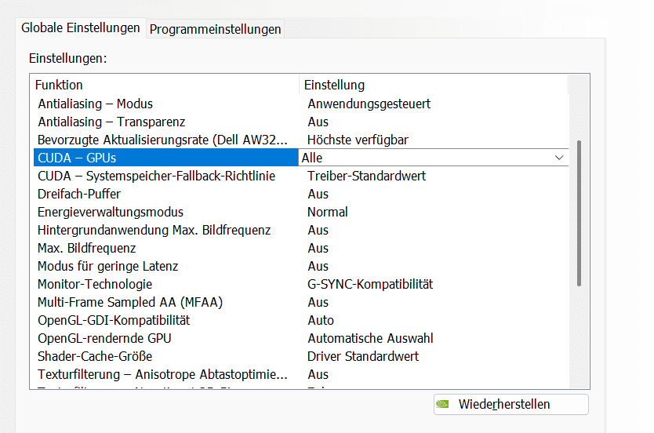Select CUDA – Systemspeicher-Fallback-Richtlinie row
Viewport: 654px width, 433px height.
coord(300,176)
